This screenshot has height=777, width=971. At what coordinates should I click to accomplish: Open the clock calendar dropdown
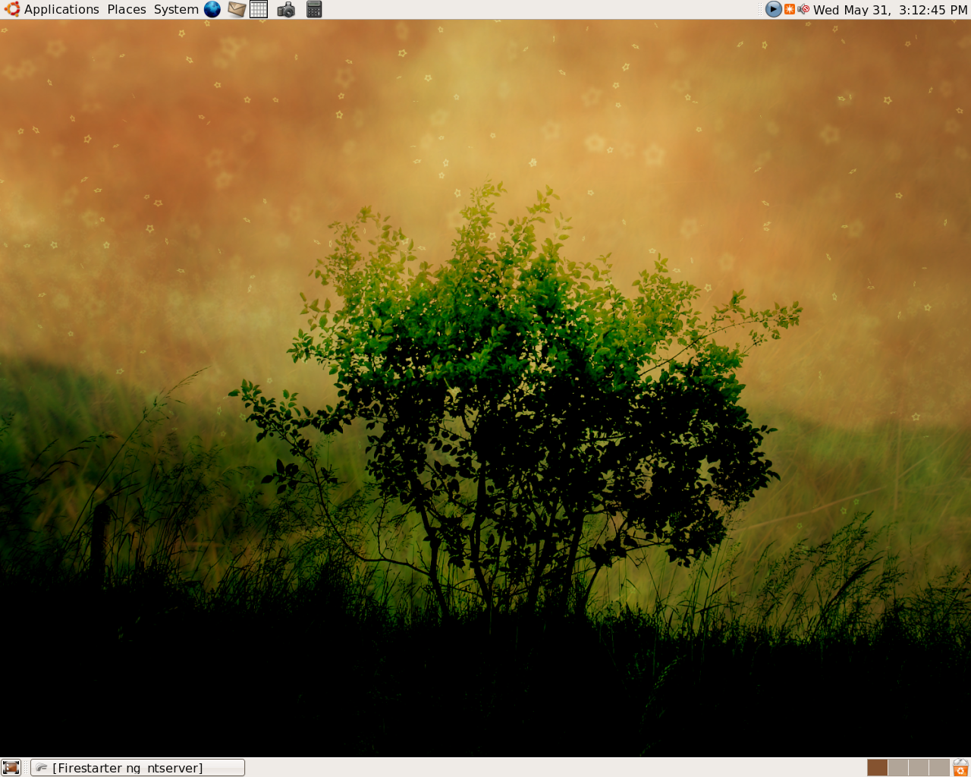point(891,10)
